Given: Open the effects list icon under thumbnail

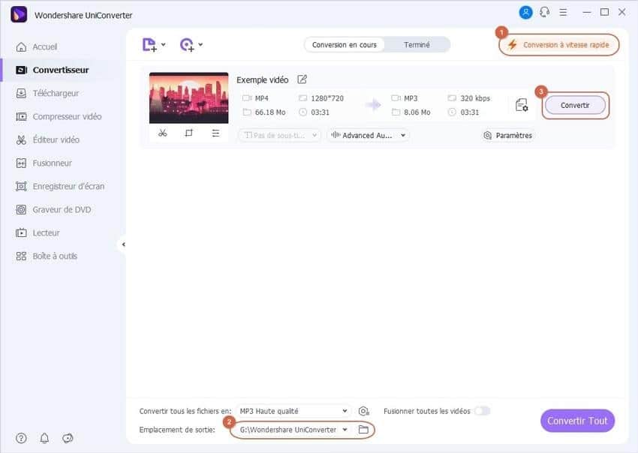Looking at the screenshot, I should (215, 133).
